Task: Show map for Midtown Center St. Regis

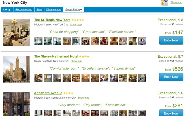Action: coord(76,25)
